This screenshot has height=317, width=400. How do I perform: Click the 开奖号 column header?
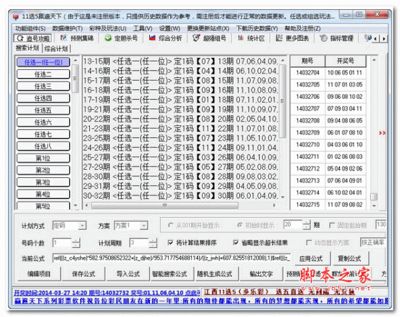click(x=345, y=61)
